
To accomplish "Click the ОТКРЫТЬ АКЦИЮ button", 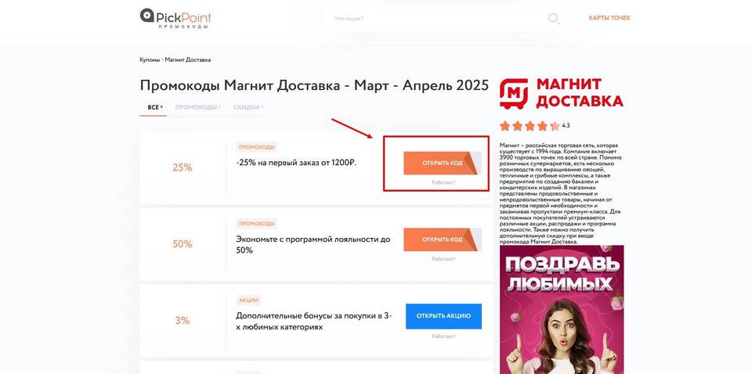I will coord(443,316).
